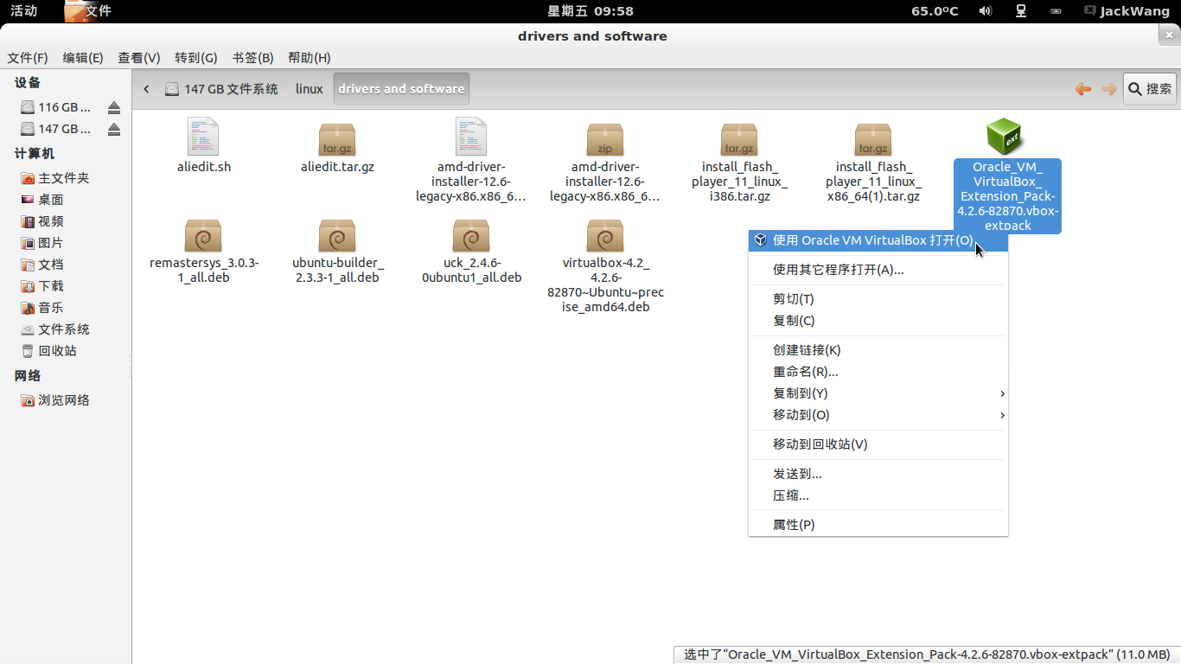Eject the 116 GB device
The image size is (1181, 664).
(114, 107)
